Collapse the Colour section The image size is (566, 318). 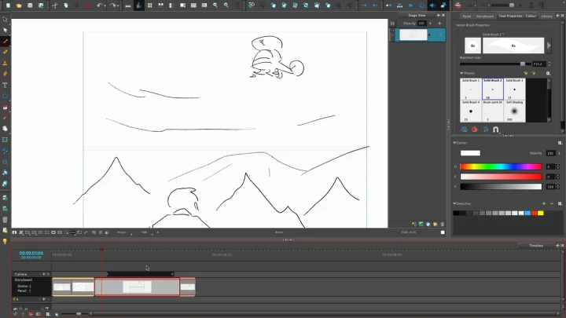(x=455, y=143)
